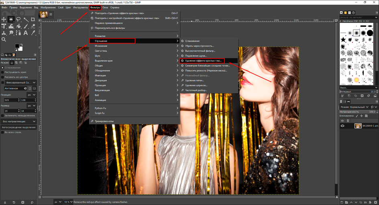Select the Eraser tool
Screen dimensions: 379x205
pos(33,26)
